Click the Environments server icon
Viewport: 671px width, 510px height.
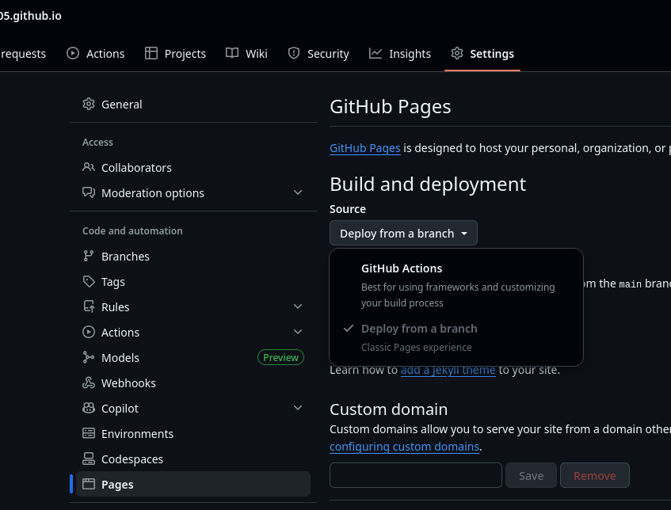(89, 434)
